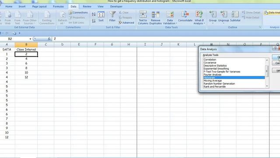Select Descriptive Statistics tool
The height and width of the screenshot is (158, 280).
234,65
